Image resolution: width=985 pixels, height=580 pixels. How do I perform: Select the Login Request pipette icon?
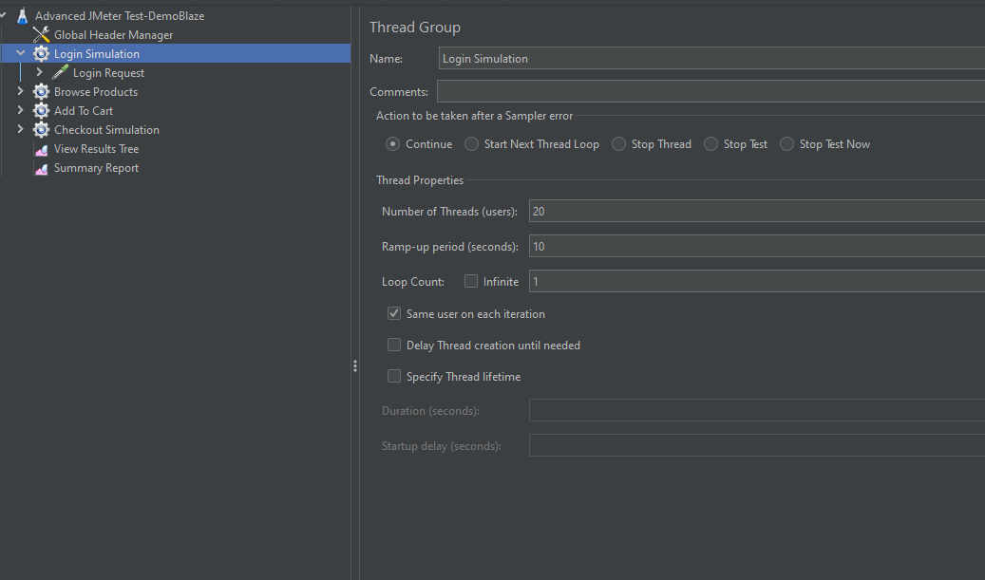(x=60, y=72)
